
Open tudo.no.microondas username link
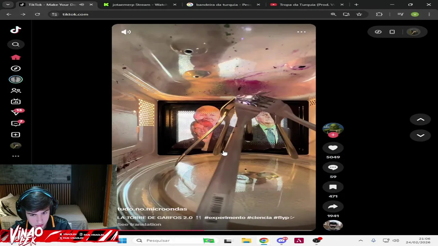pos(152,209)
